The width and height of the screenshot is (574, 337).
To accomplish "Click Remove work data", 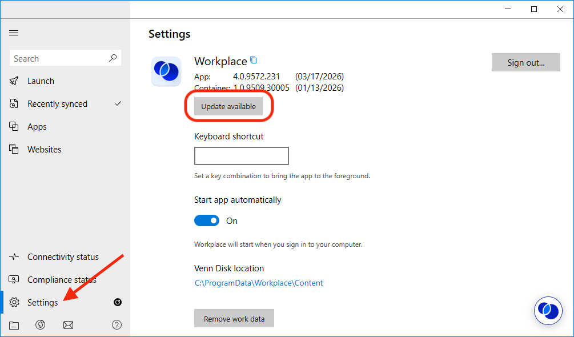I will pyautogui.click(x=234, y=318).
